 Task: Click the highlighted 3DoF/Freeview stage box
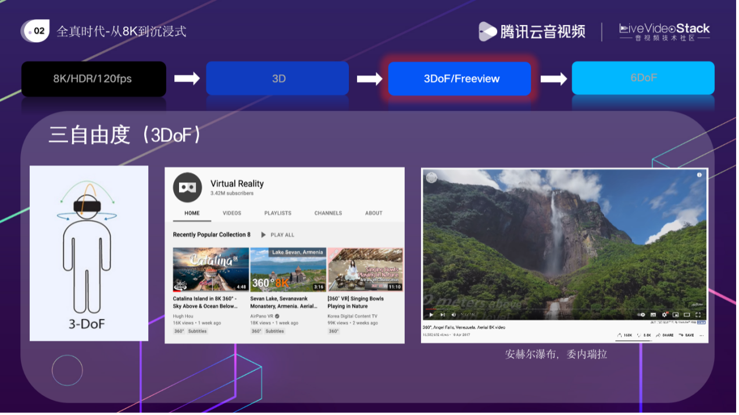pyautogui.click(x=459, y=78)
